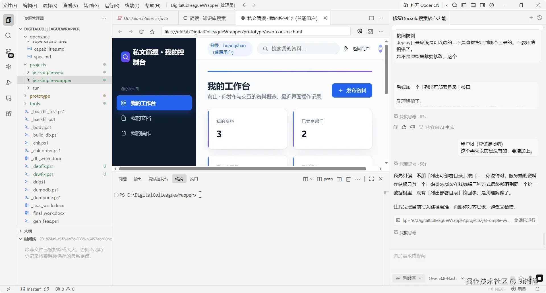Open the Explorer view in activity bar
This screenshot has height=293, width=546.
(x=9, y=20)
